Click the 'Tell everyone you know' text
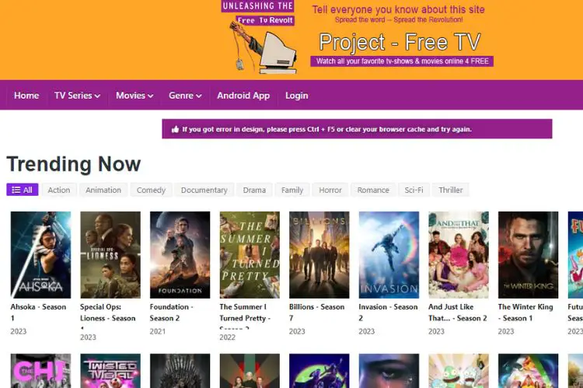This screenshot has width=583, height=388. [398, 9]
